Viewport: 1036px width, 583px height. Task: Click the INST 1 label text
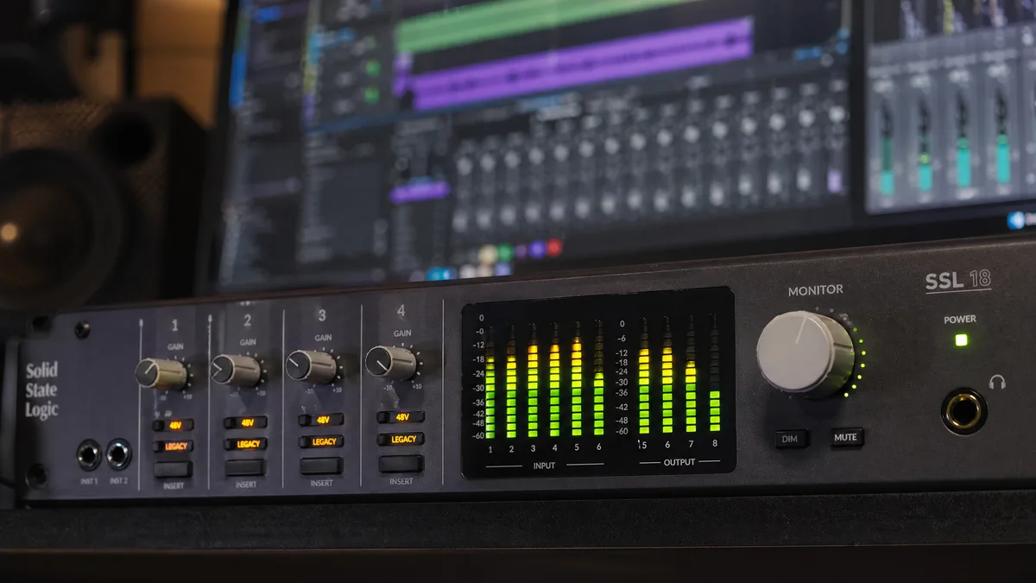[x=88, y=482]
